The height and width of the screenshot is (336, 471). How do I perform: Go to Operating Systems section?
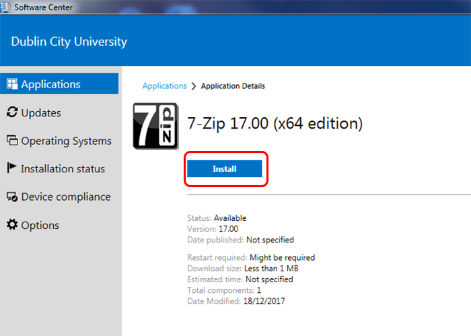[59, 141]
